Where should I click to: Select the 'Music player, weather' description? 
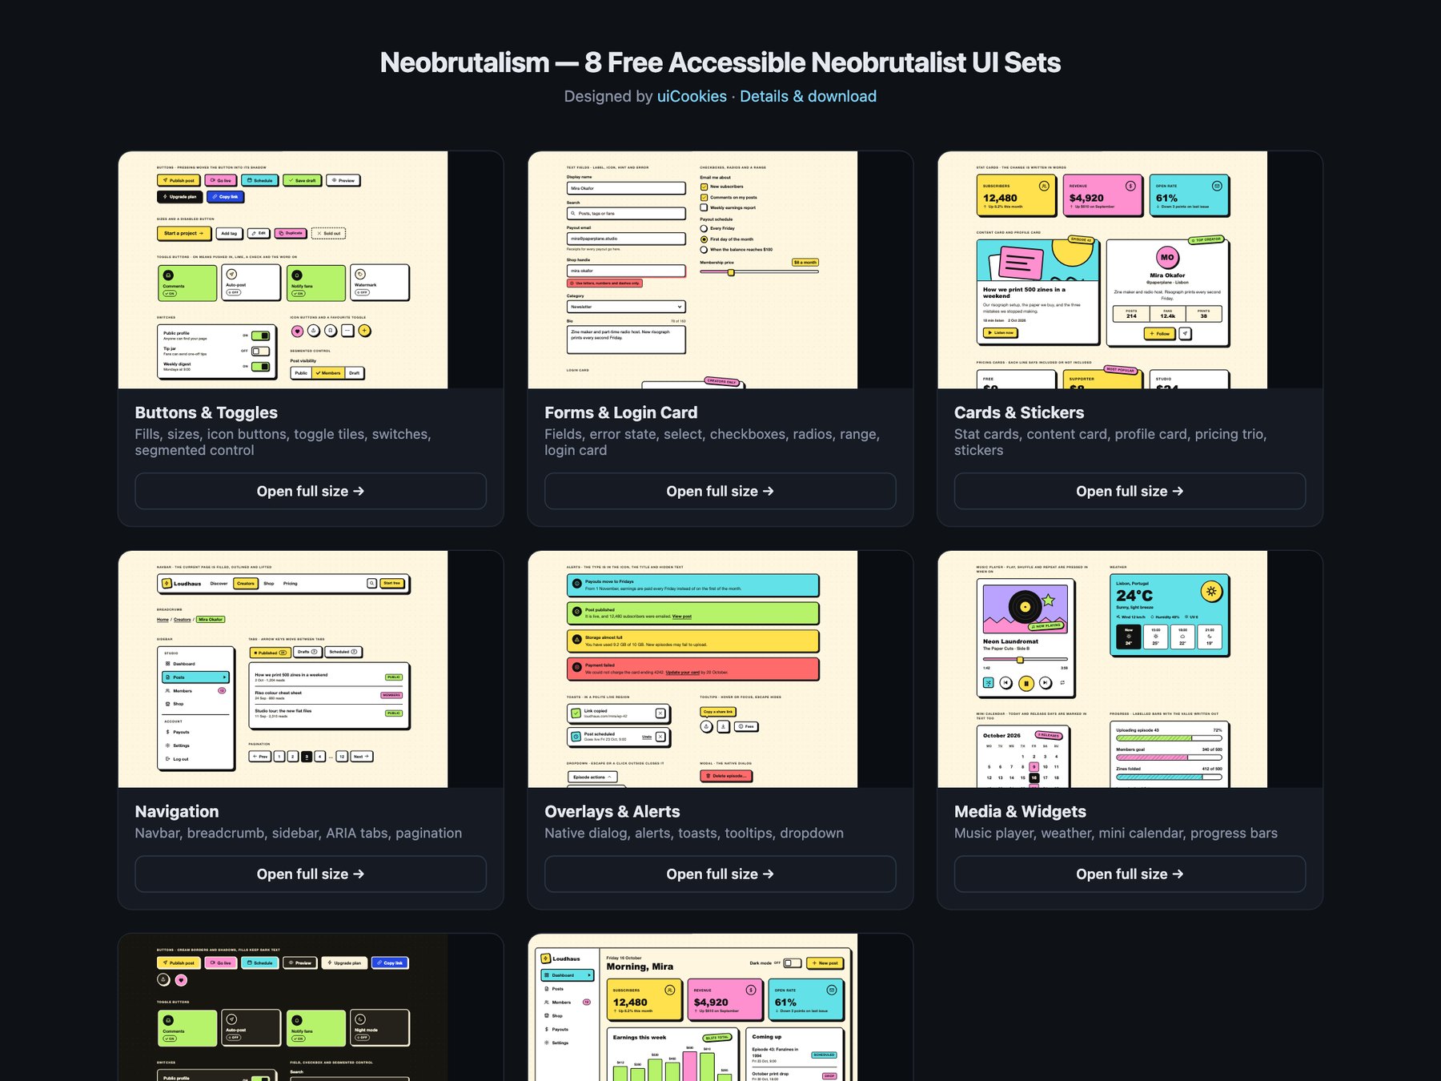tap(1116, 833)
